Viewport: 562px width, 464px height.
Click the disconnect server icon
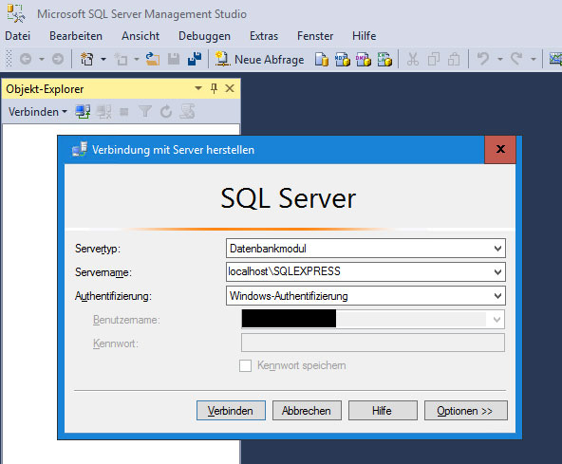103,112
